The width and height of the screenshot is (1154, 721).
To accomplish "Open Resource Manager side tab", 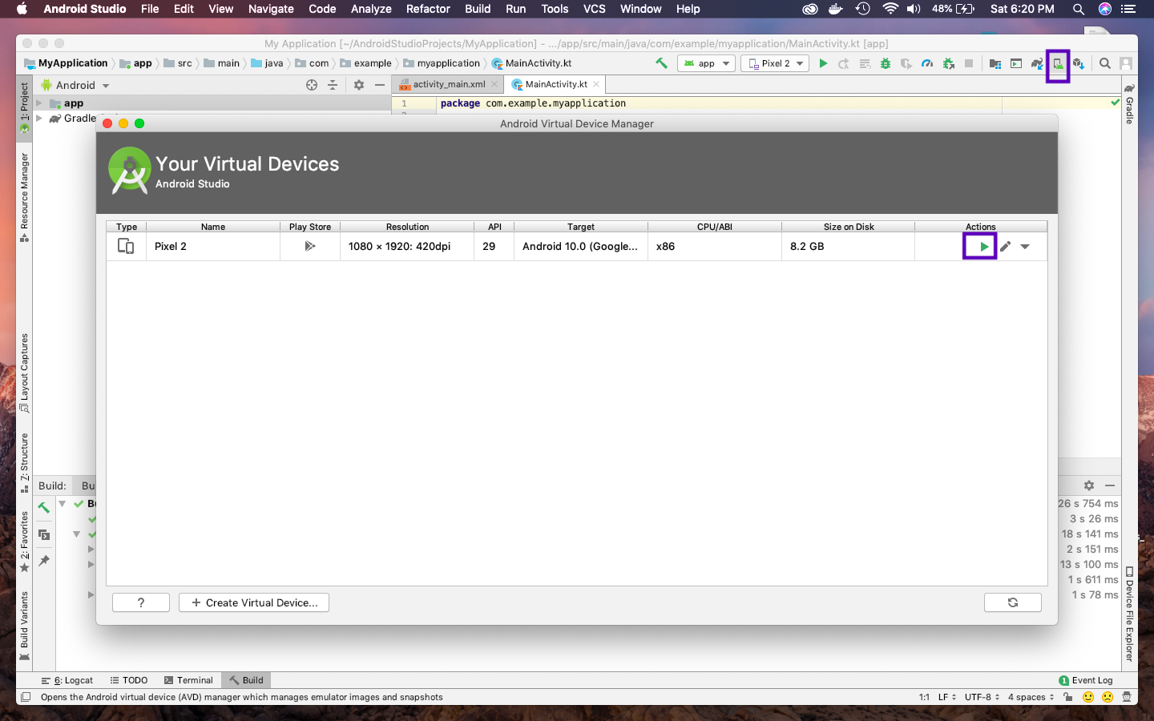I will pyautogui.click(x=24, y=197).
